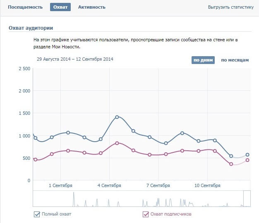Click the lowest blue data point on chart

click(x=231, y=156)
